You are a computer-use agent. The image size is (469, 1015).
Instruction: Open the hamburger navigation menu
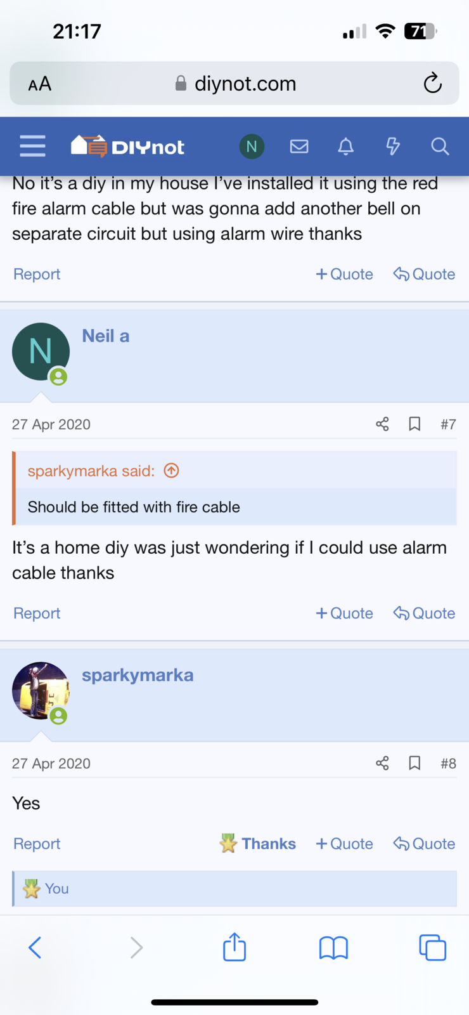[x=32, y=147]
